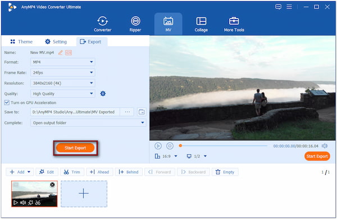Move clip with the Behind button
Screen dimensions: 337x219
click(129, 172)
